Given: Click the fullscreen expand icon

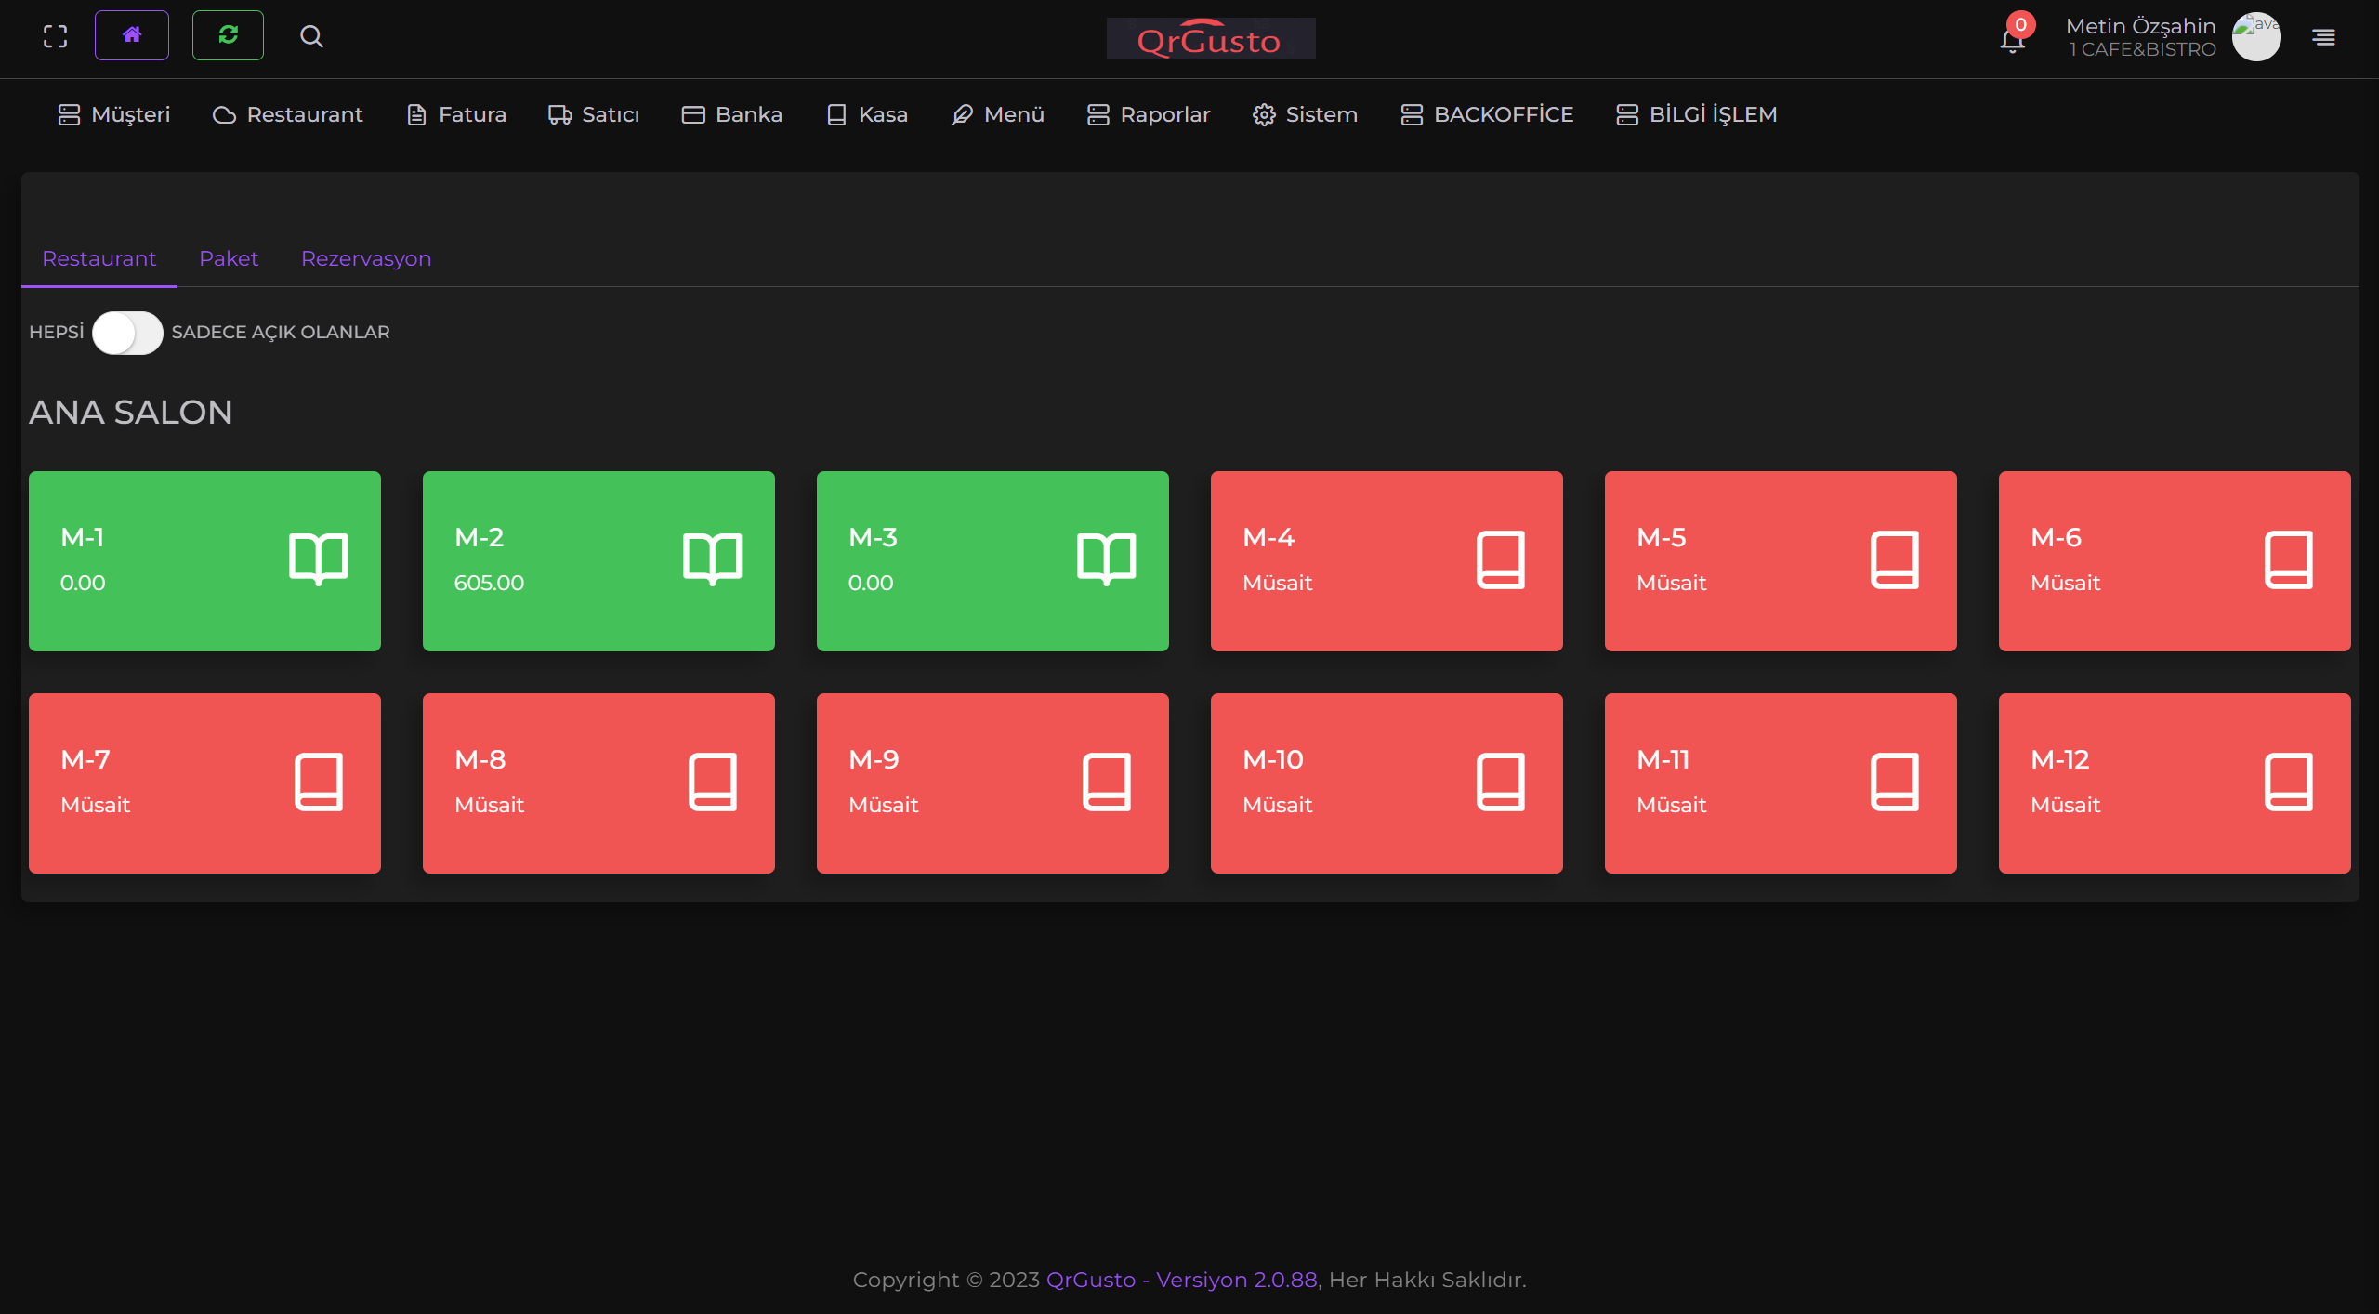Looking at the screenshot, I should (x=56, y=36).
